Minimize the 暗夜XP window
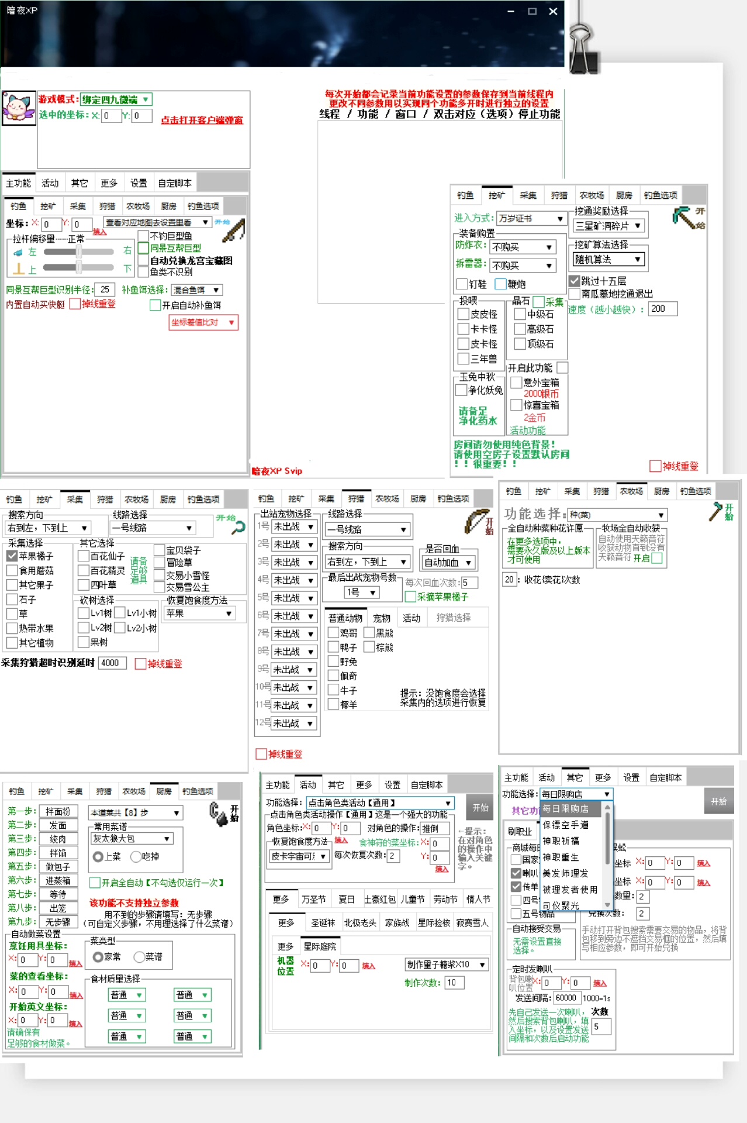747x1123 pixels. point(510,11)
